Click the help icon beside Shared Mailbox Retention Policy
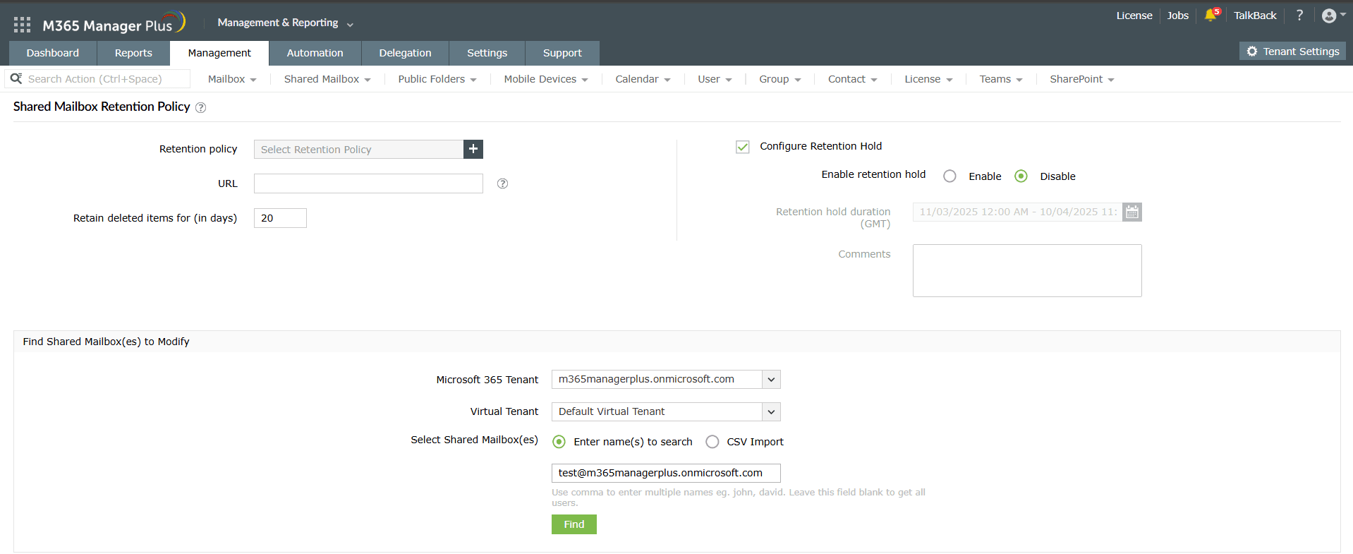Screen dimensions: 1353x554 pyautogui.click(x=200, y=107)
